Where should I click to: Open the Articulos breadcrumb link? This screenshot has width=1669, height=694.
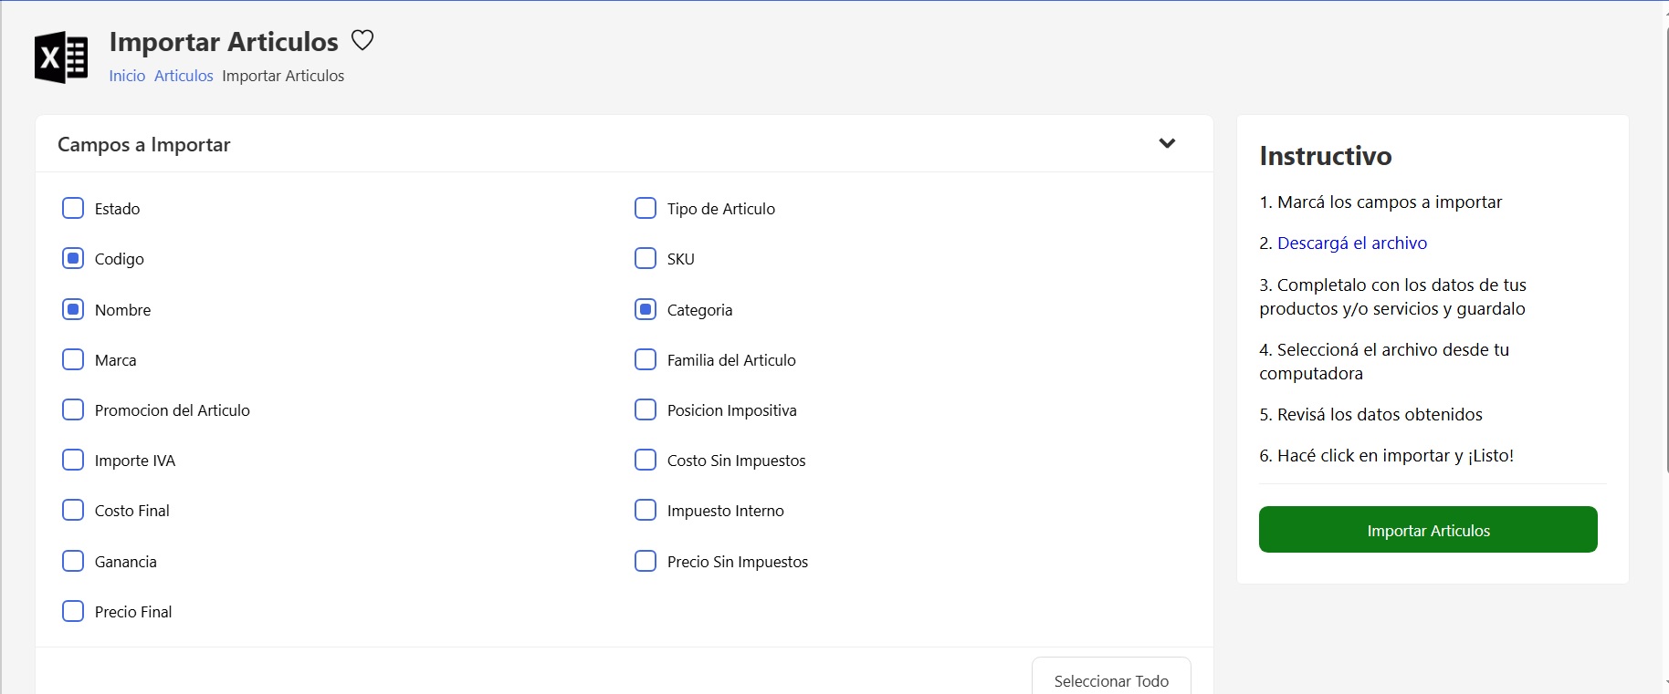tap(184, 76)
